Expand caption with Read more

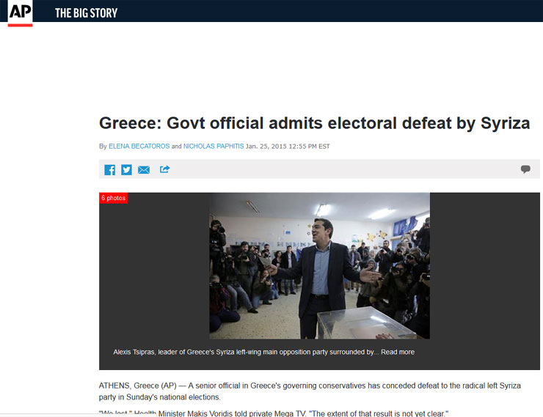coord(398,352)
